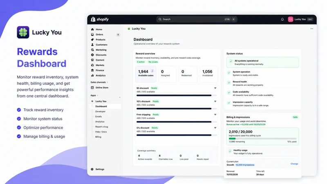Click the 10,000 impressions plan badge

pyautogui.click(x=245, y=165)
